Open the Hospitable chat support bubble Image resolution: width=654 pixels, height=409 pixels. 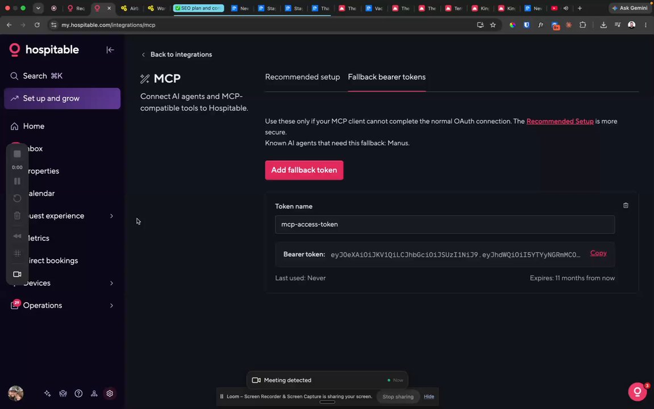pos(638,391)
